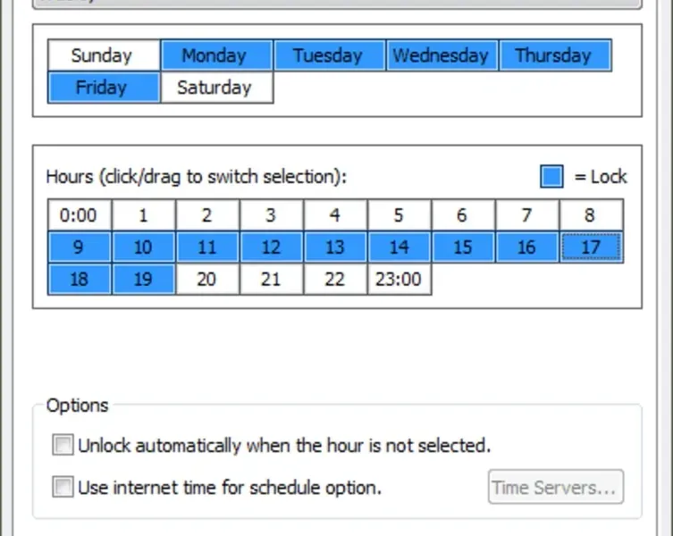Select Sunday in the day grid
Screen dimensions: 673x536
102,55
